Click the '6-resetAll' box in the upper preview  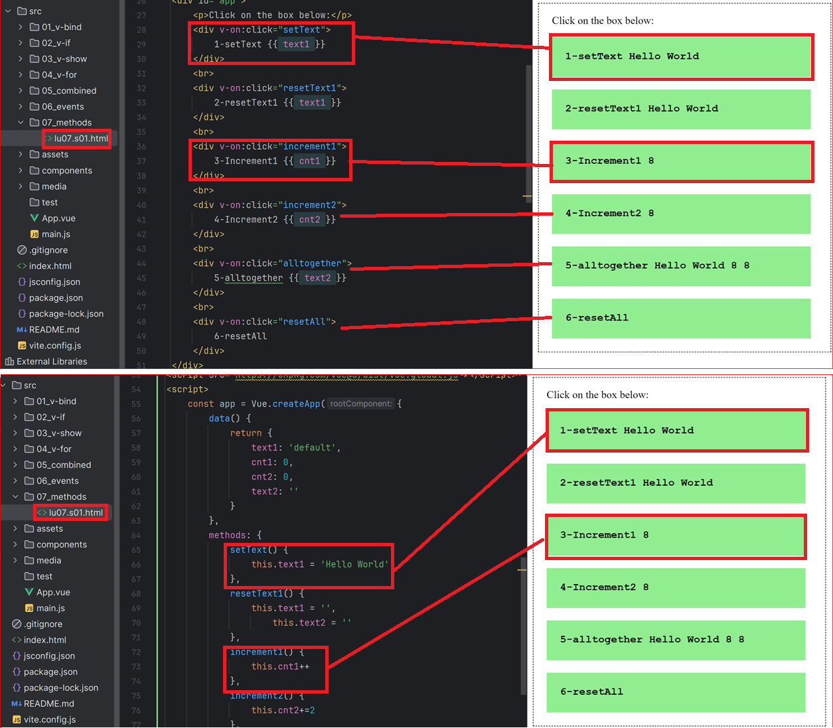click(681, 319)
